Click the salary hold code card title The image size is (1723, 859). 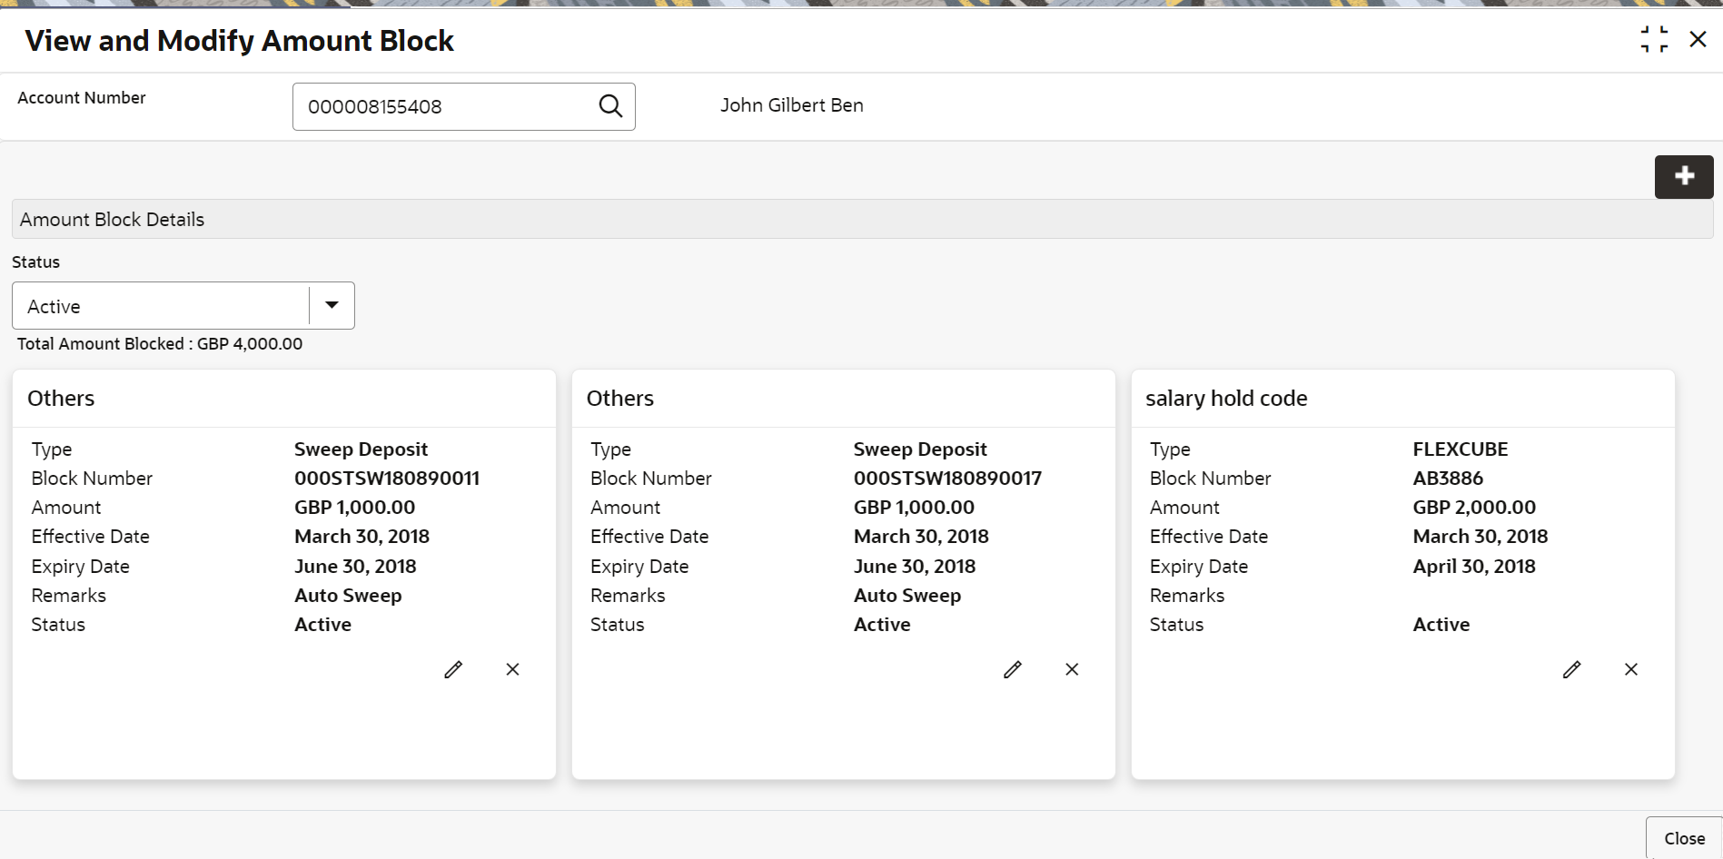click(1226, 399)
